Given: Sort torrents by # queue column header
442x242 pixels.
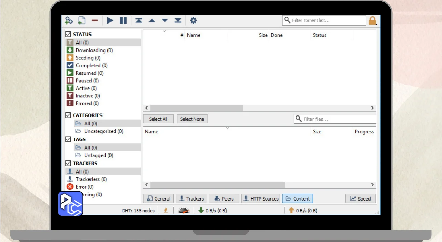Looking at the screenshot, I should (x=164, y=35).
